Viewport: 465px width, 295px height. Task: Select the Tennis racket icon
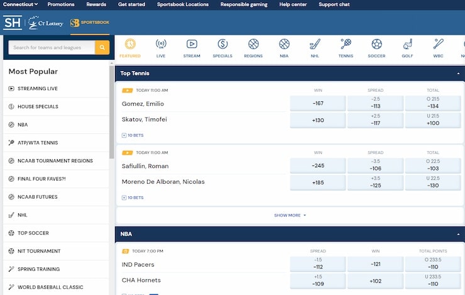(x=346, y=44)
